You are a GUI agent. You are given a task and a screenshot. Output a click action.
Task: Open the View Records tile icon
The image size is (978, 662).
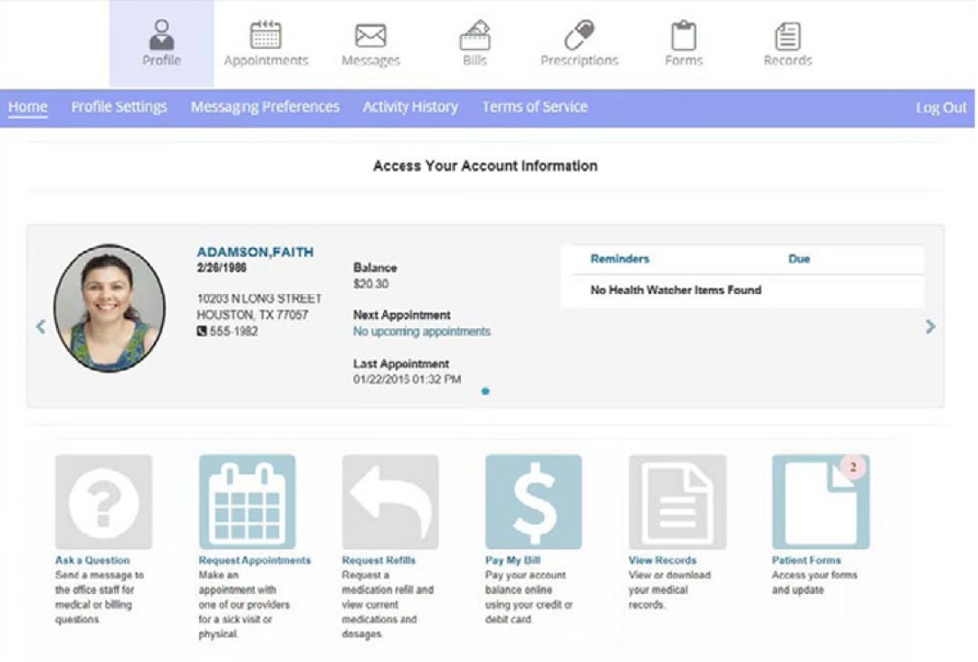point(677,502)
